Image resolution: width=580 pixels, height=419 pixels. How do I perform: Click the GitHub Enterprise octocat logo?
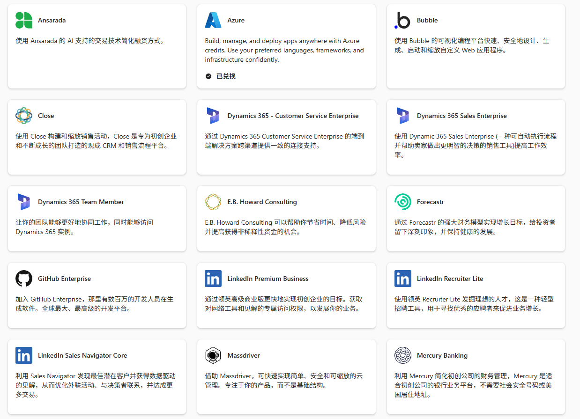coord(24,279)
